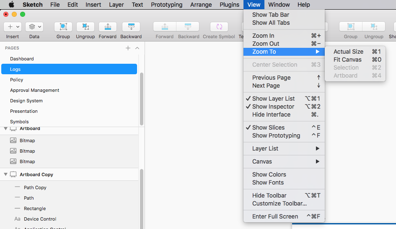Go to Next Page

click(284, 86)
